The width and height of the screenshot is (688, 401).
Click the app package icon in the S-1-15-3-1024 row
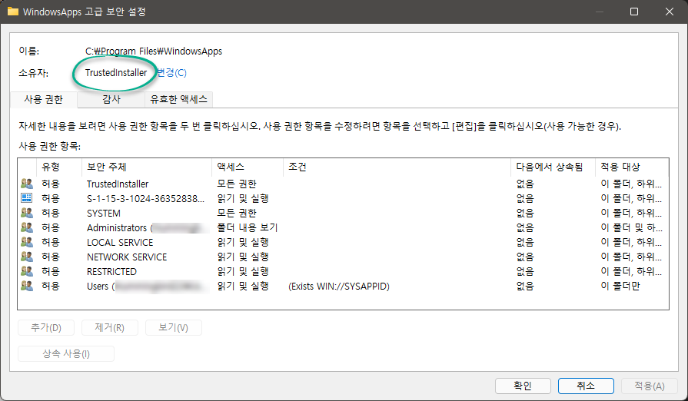click(x=27, y=198)
